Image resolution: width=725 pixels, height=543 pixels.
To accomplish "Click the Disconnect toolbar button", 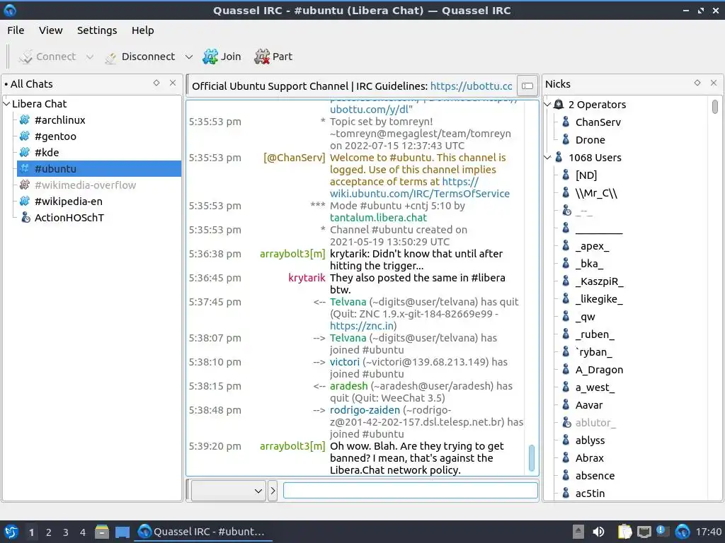I will [x=139, y=57].
